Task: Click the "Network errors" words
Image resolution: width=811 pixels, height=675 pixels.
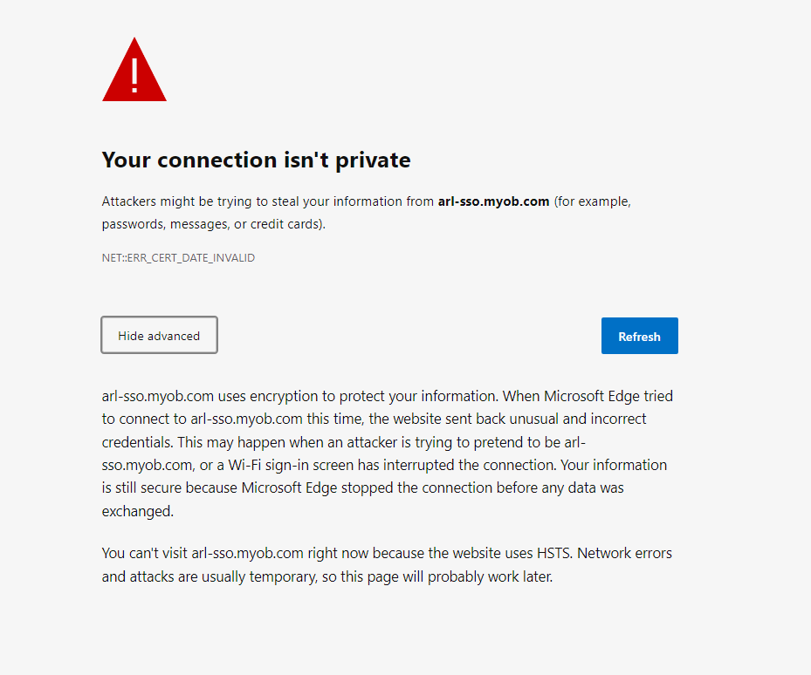Action: pos(624,554)
